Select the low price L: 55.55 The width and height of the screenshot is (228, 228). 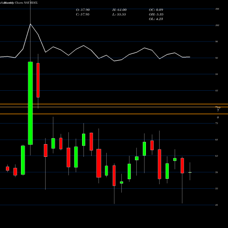click(x=119, y=15)
